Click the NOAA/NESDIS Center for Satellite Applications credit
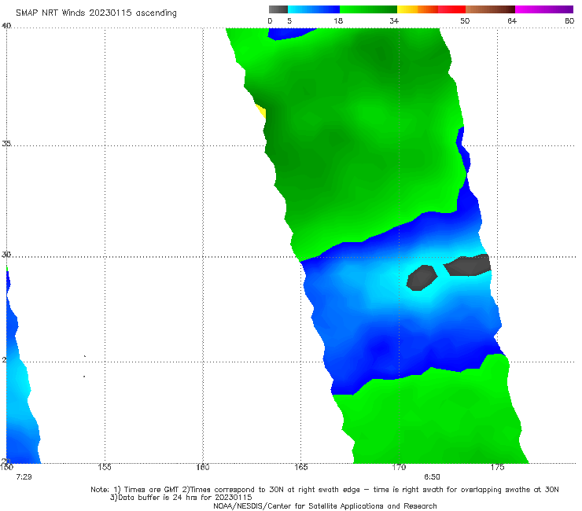Viewport: 582px width, 511px height. [x=325, y=505]
